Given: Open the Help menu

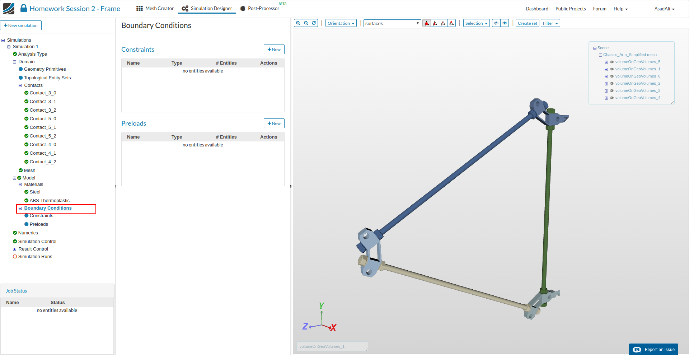Looking at the screenshot, I should (620, 9).
